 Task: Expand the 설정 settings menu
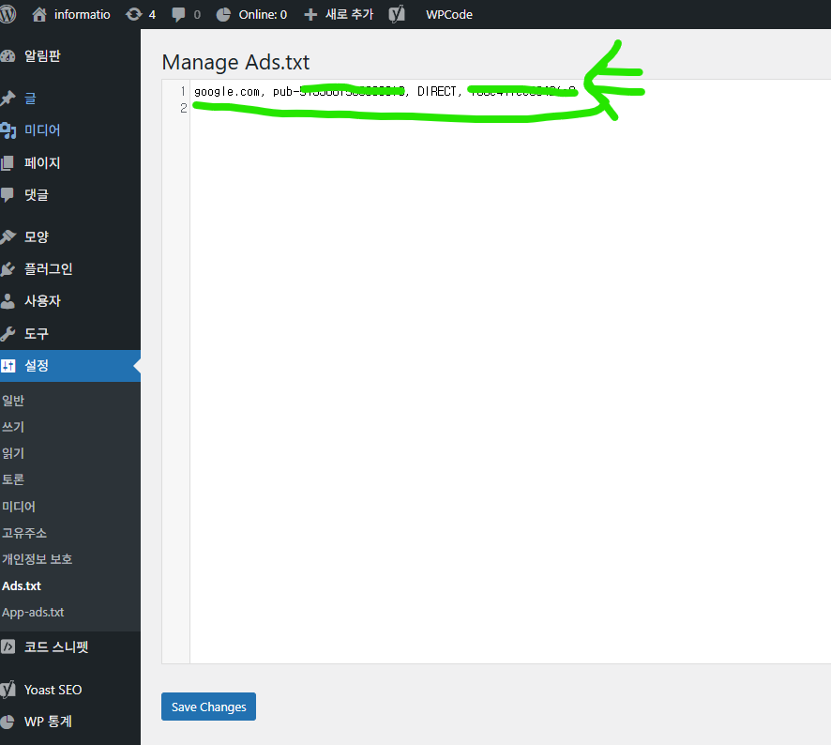click(x=37, y=366)
